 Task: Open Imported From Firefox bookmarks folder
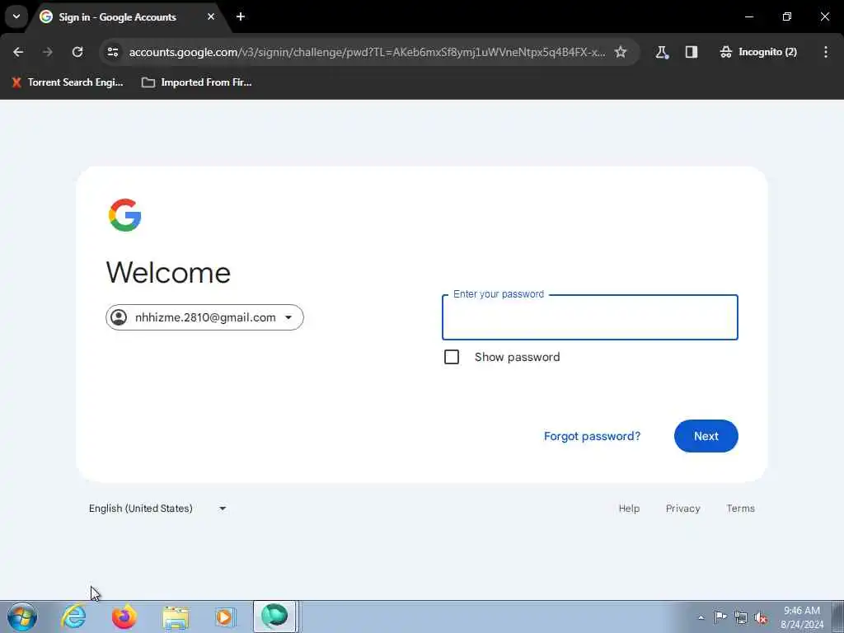coord(196,82)
